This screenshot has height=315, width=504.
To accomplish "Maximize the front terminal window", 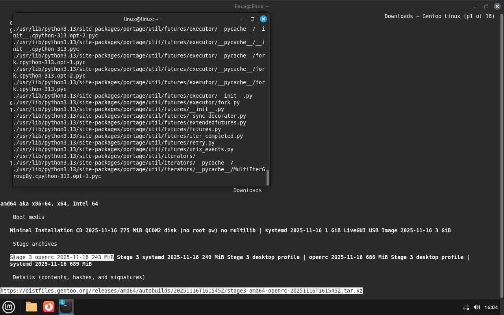I will pos(252,19).
